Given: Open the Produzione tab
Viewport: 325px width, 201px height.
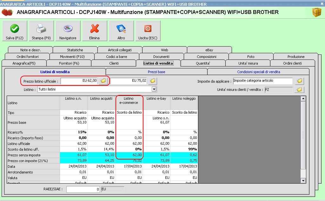Looking at the screenshot, I should 296,56.
